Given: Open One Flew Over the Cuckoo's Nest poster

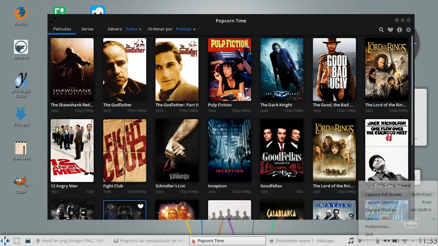Looking at the screenshot, I should pyautogui.click(x=387, y=150).
